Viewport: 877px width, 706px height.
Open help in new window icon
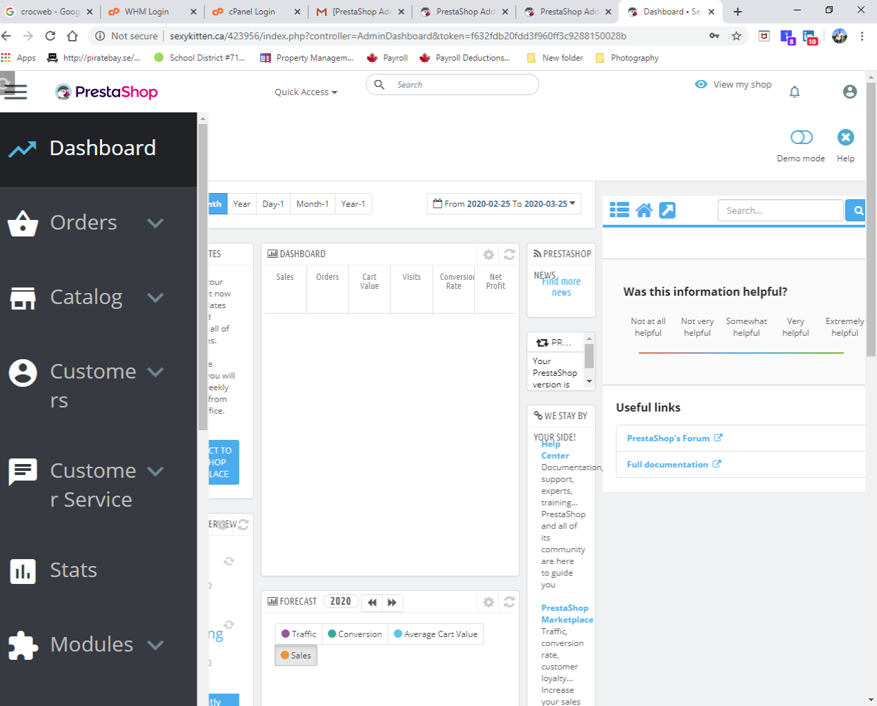tap(667, 210)
